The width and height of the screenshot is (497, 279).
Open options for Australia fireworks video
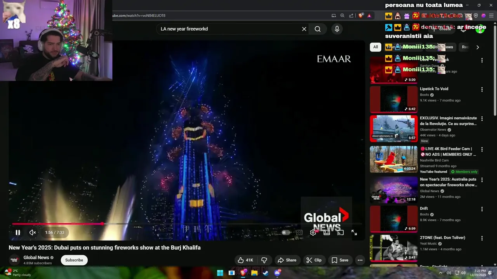pos(482,180)
